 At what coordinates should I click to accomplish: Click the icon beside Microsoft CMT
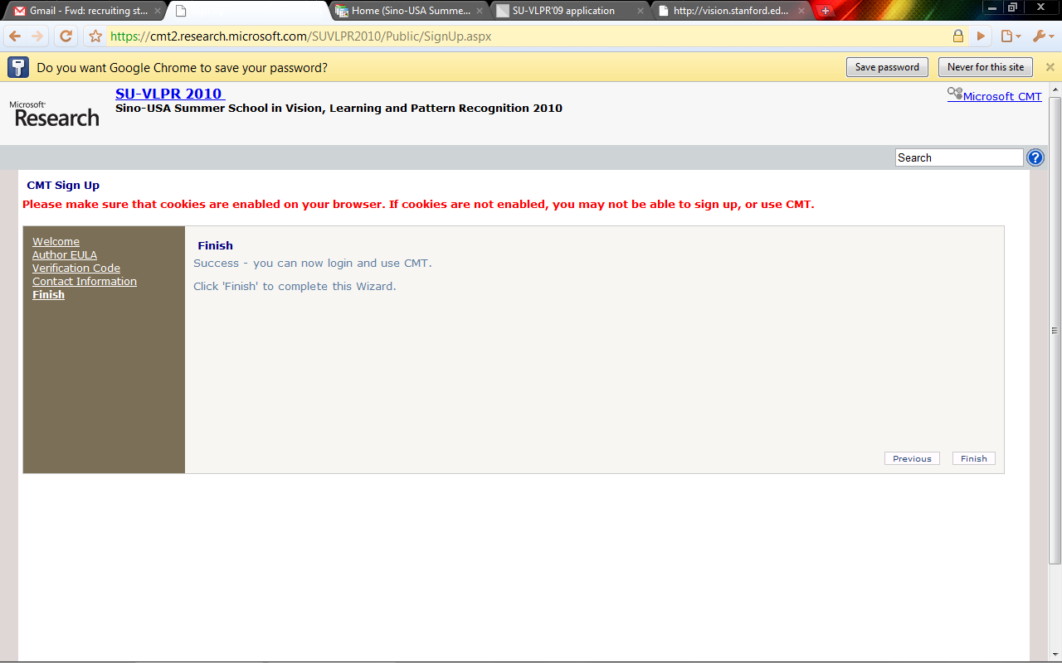click(x=955, y=94)
